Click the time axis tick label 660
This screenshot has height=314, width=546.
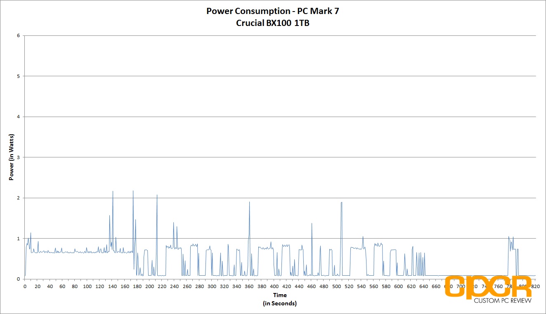pyautogui.click(x=436, y=286)
